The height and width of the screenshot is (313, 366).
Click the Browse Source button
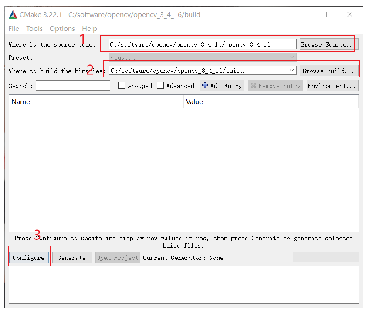tap(329, 44)
